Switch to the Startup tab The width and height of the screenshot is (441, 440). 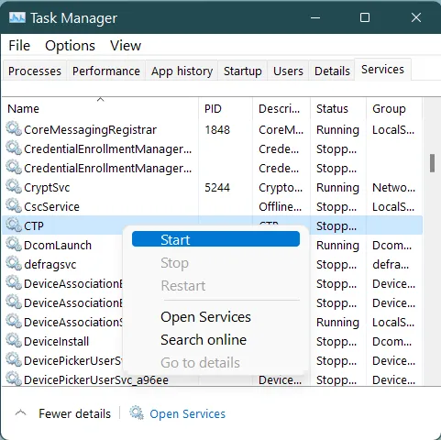pos(243,71)
